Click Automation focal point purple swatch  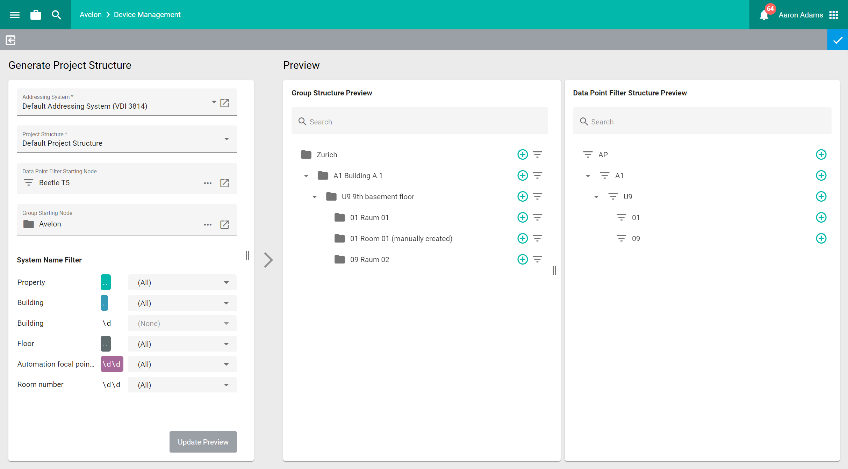(112, 364)
